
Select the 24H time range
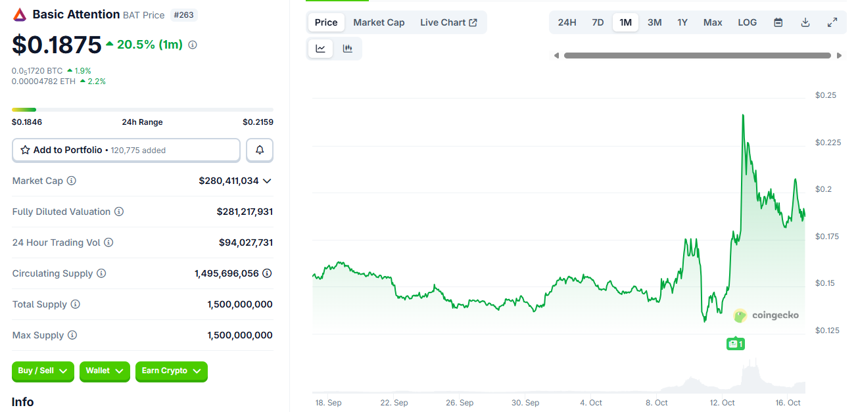point(567,22)
